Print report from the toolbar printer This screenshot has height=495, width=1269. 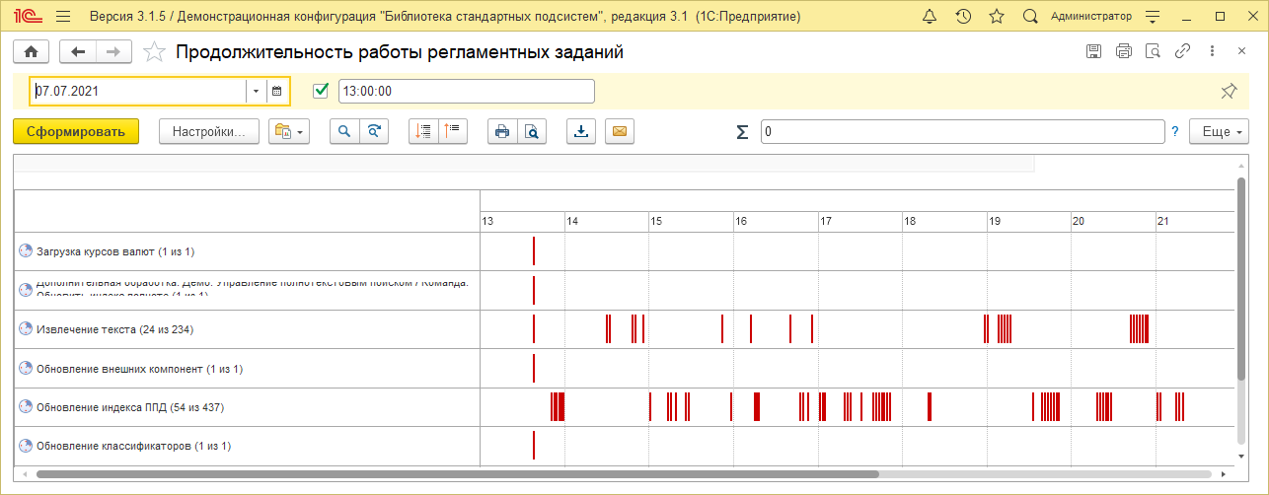click(502, 131)
